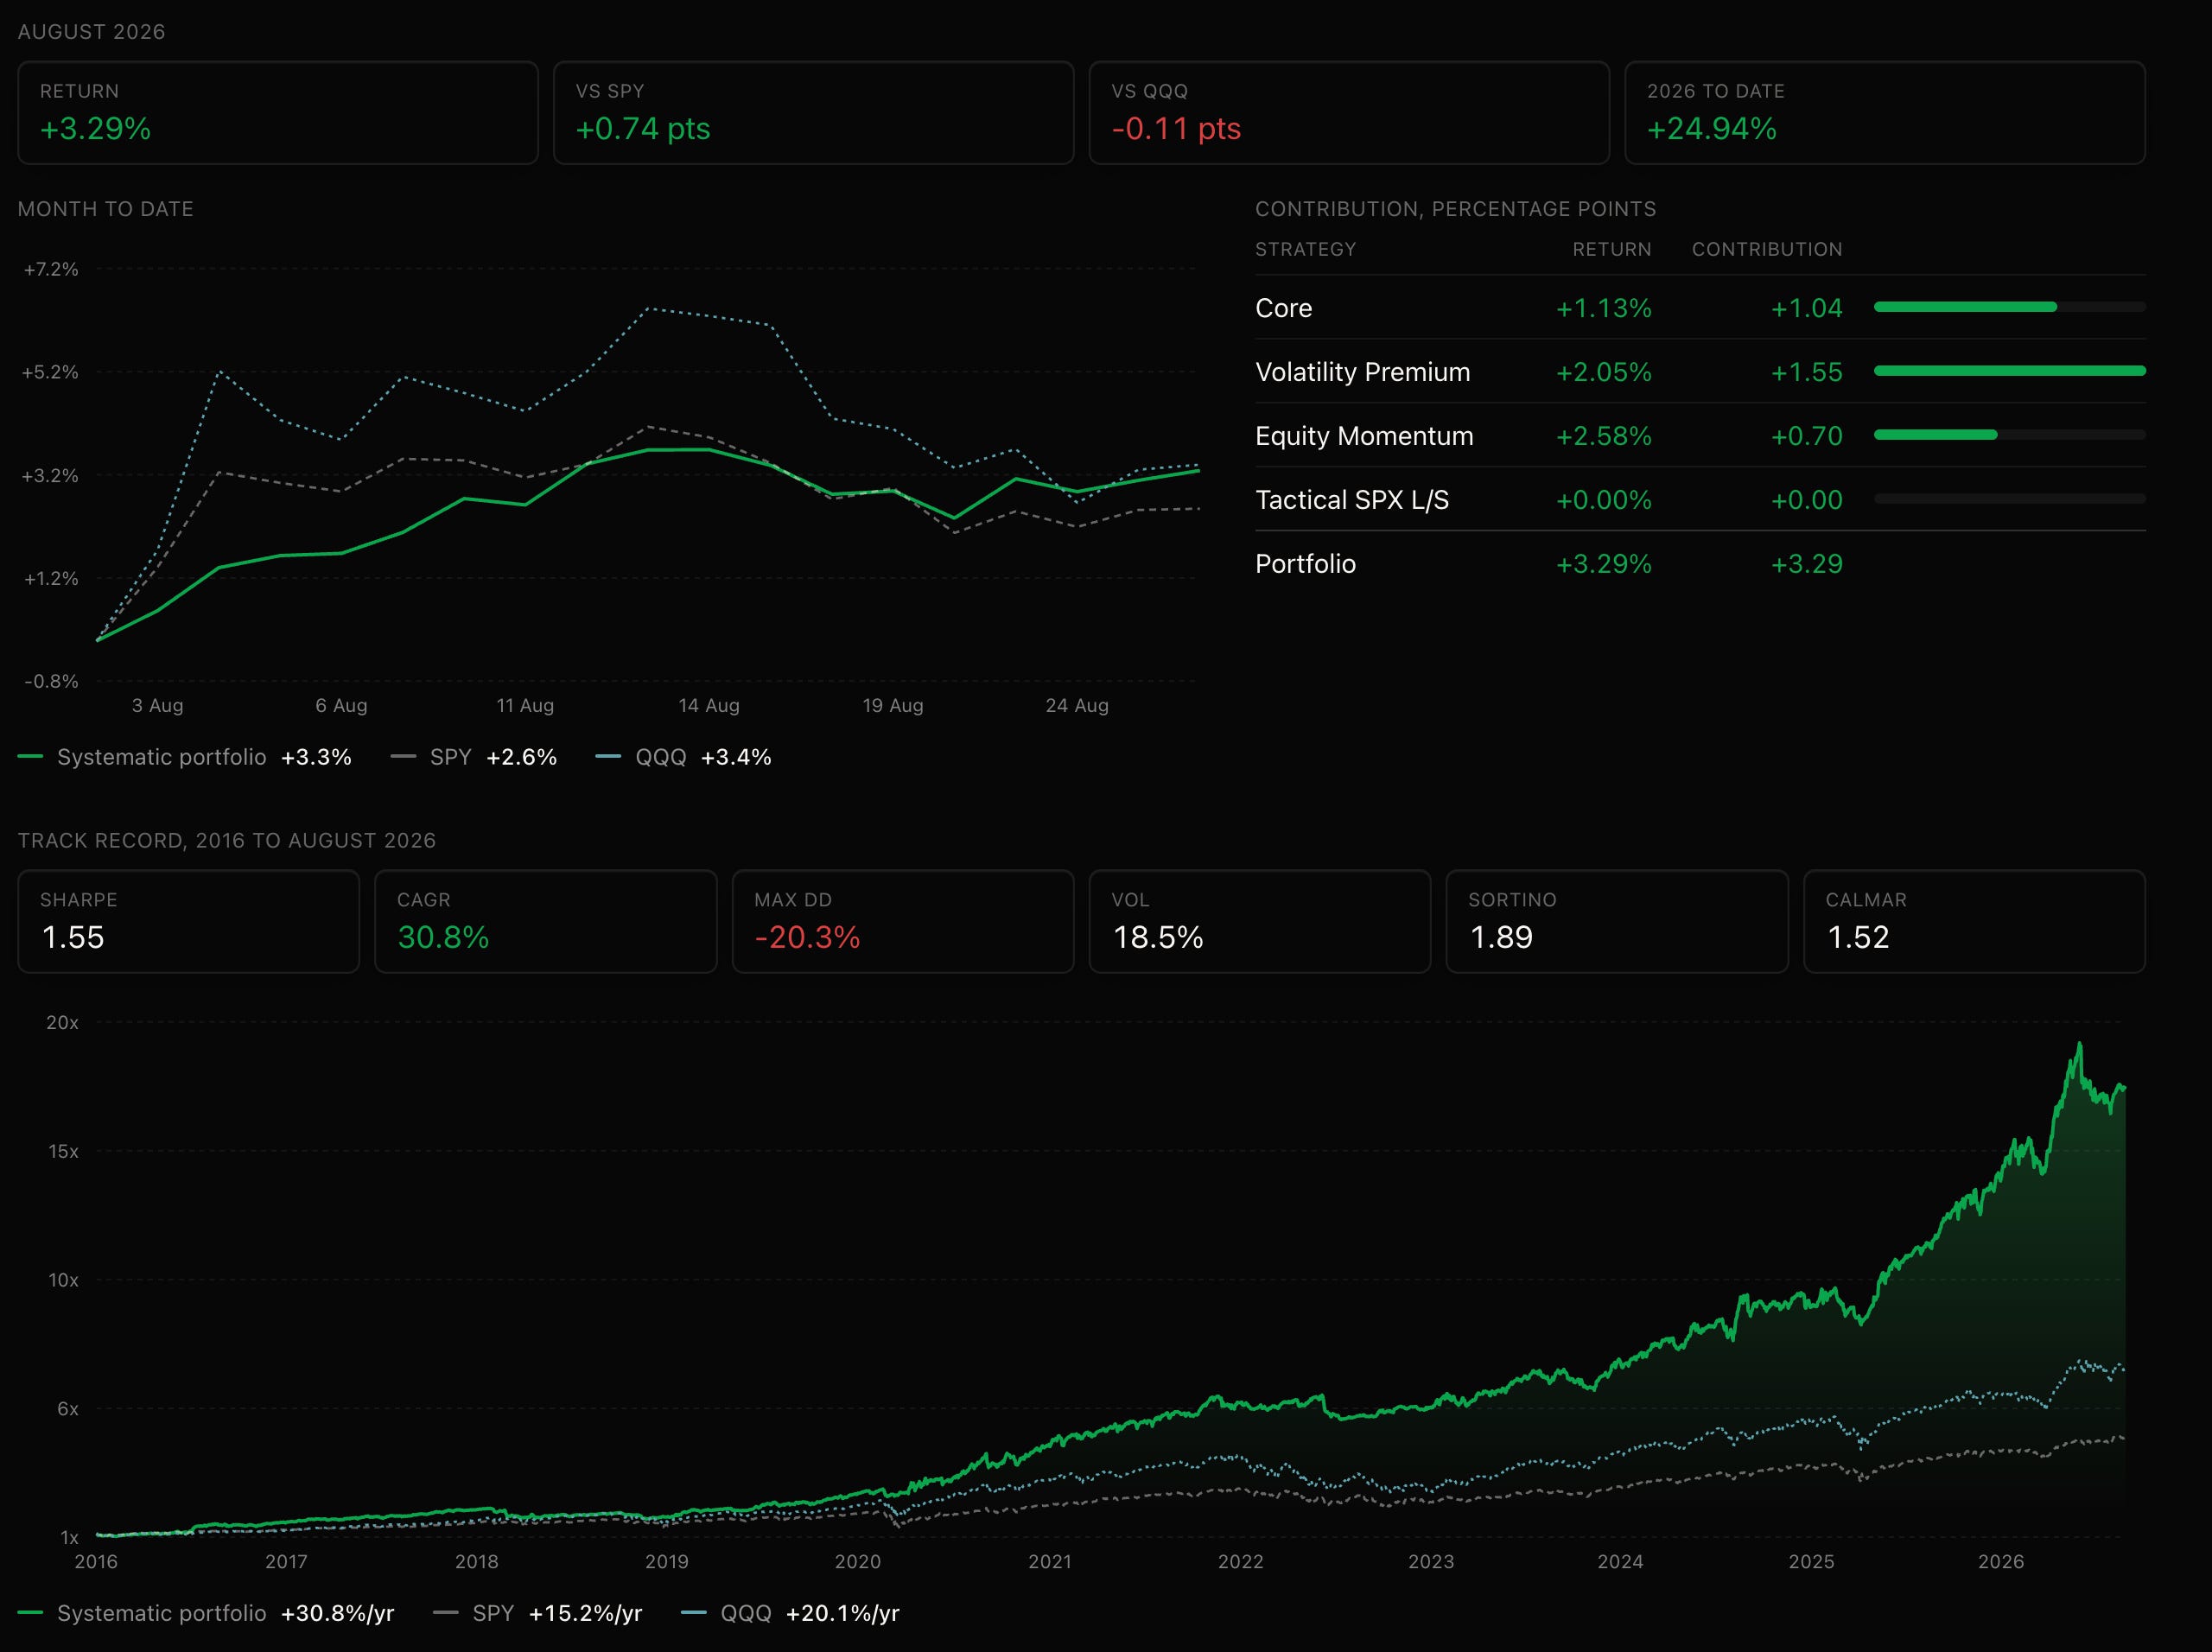The height and width of the screenshot is (1652, 2212).
Task: Click the TRACK RECORD, 2016 TO AUGUST 2026 heading
Action: (227, 840)
